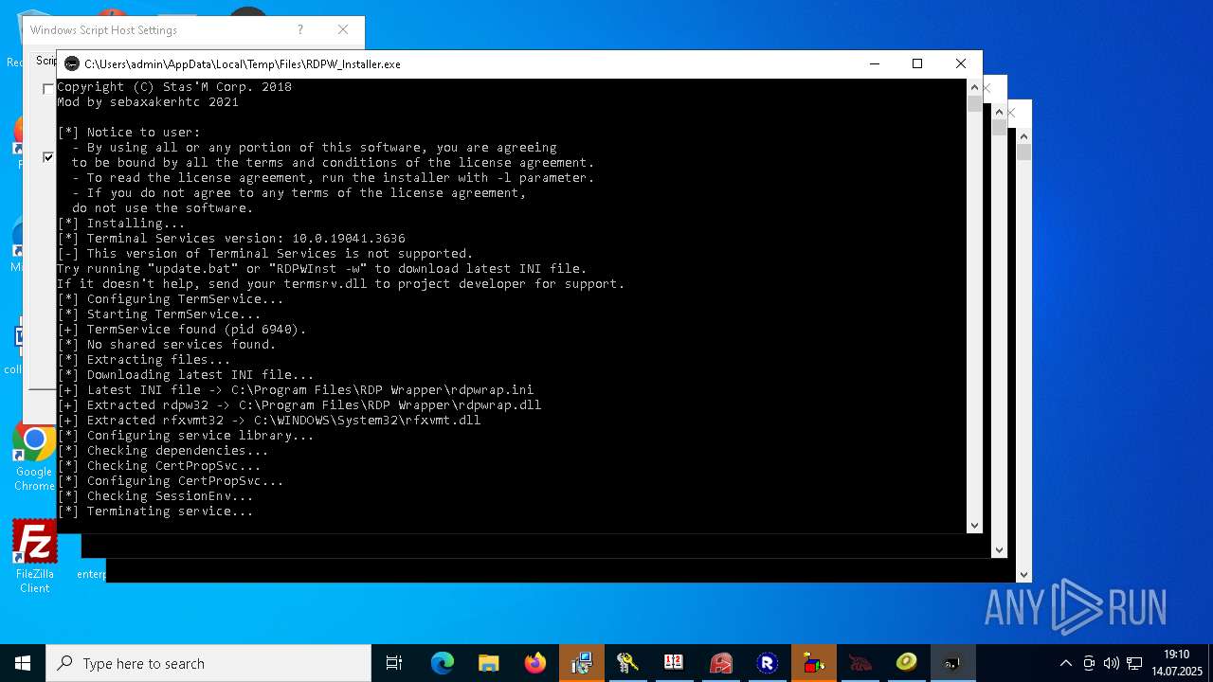
Task: Click up arrow on rearmost background window scrollbar
Action: click(1023, 136)
